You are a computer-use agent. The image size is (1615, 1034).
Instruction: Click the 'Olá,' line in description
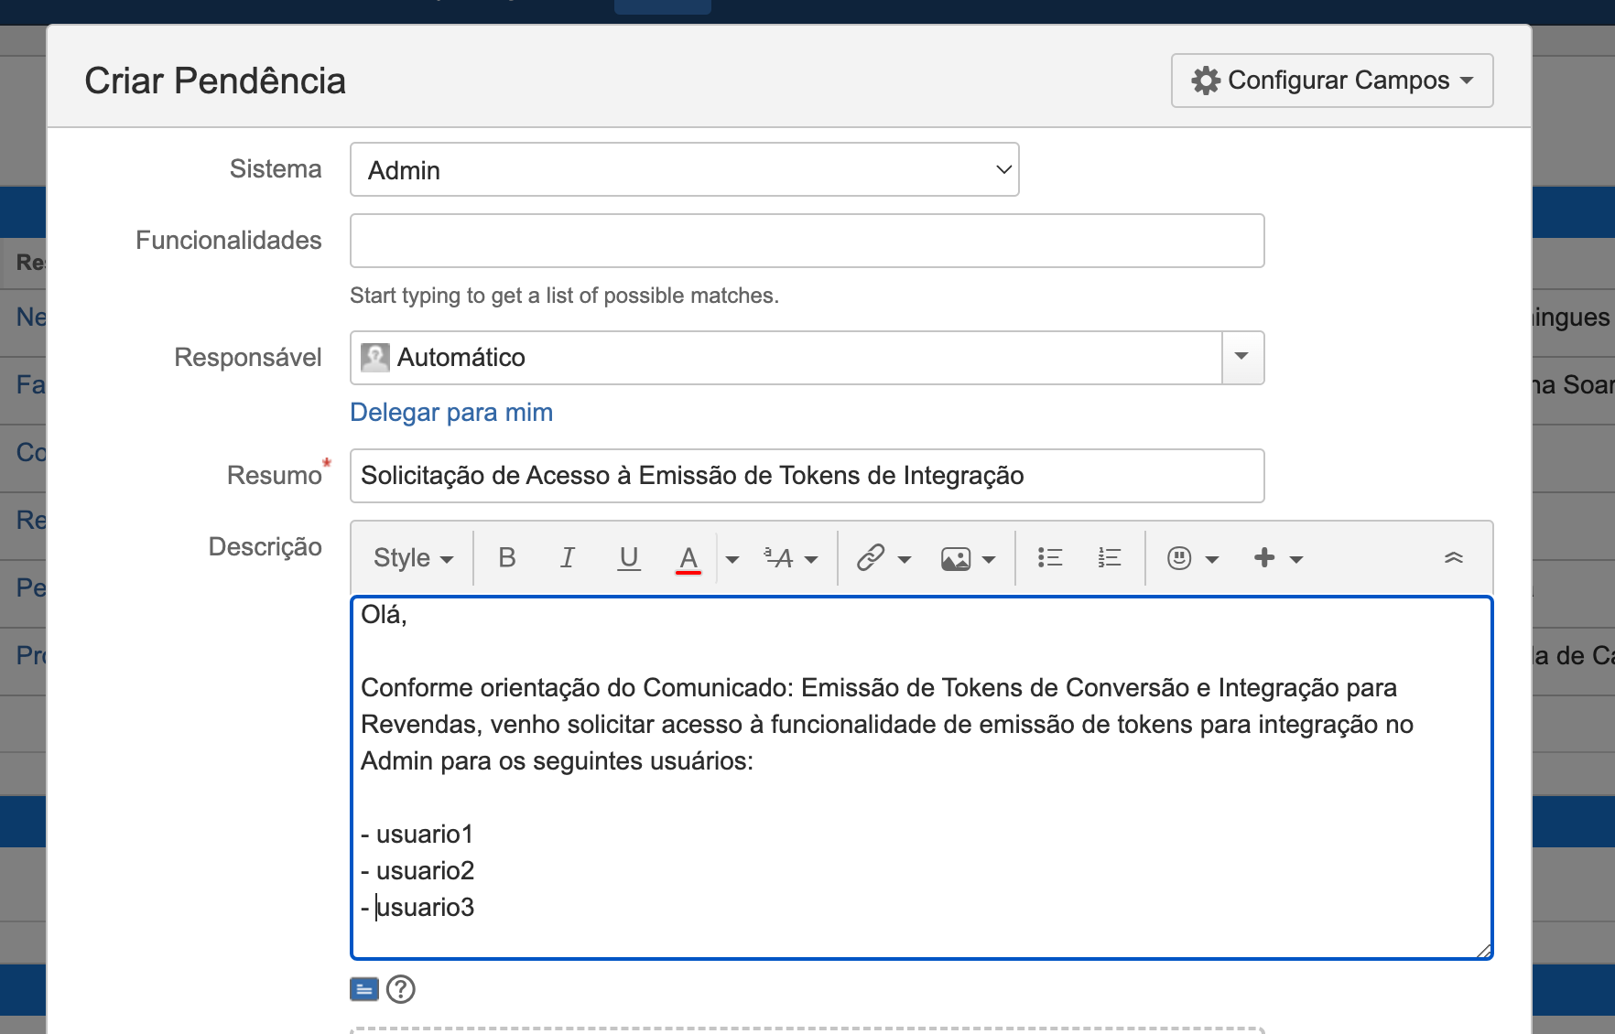(384, 615)
